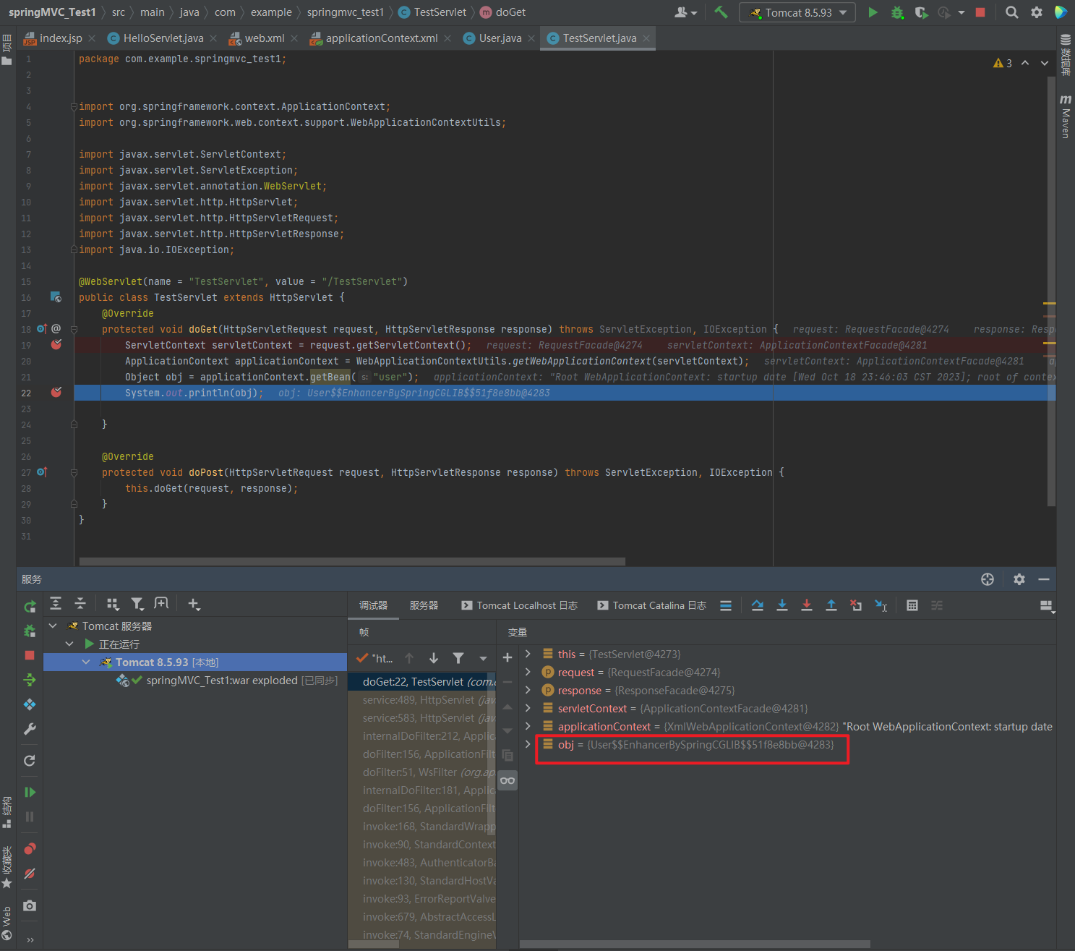Viewport: 1075px width, 951px height.
Task: Collapse the Tomcat 服务器 tree node
Action: 53,626
